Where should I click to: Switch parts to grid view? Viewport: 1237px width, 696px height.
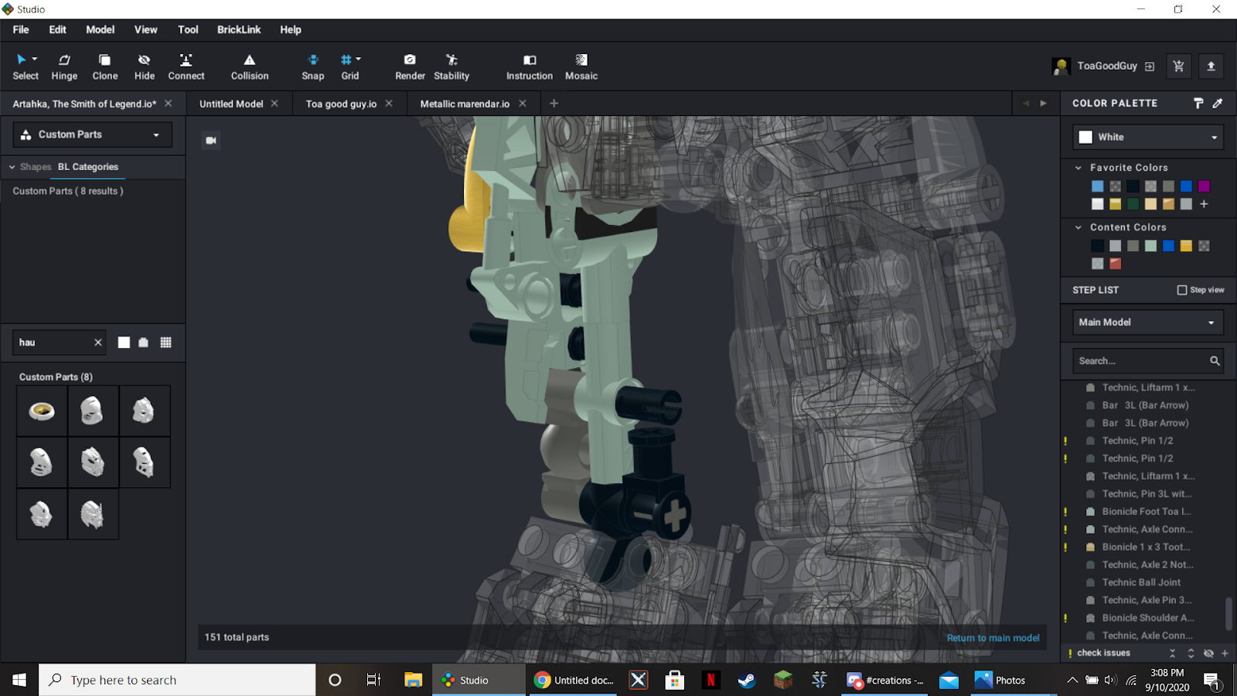[165, 343]
